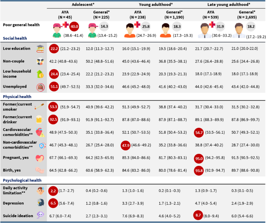
Task: Click the Suicide ideation row label
Action: click(18, 216)
